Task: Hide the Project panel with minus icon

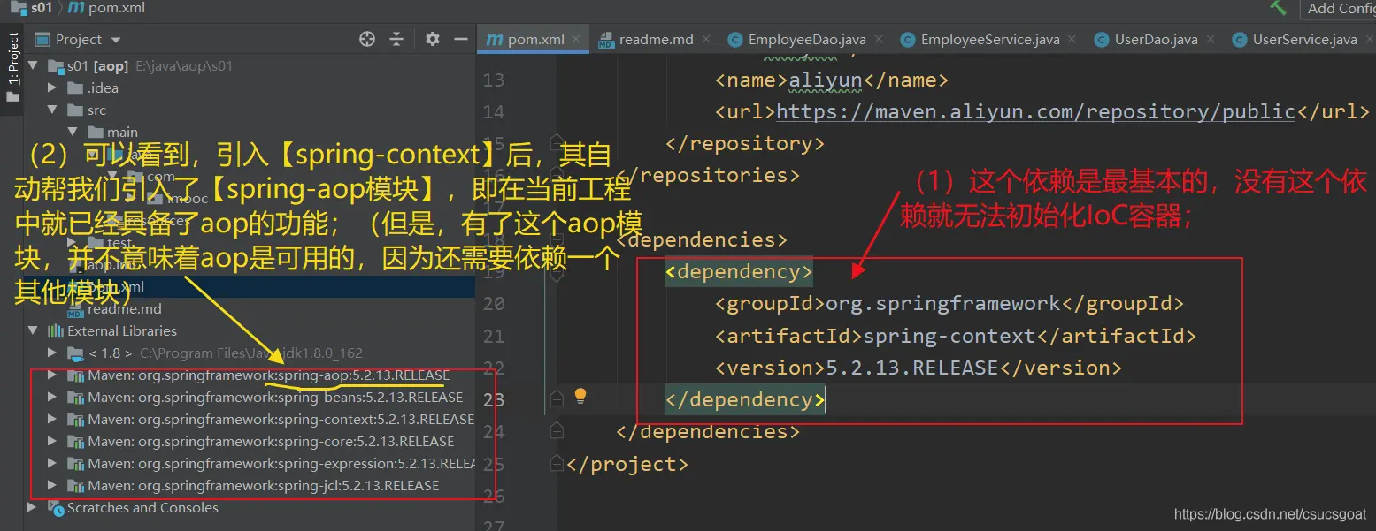Action: 460,39
